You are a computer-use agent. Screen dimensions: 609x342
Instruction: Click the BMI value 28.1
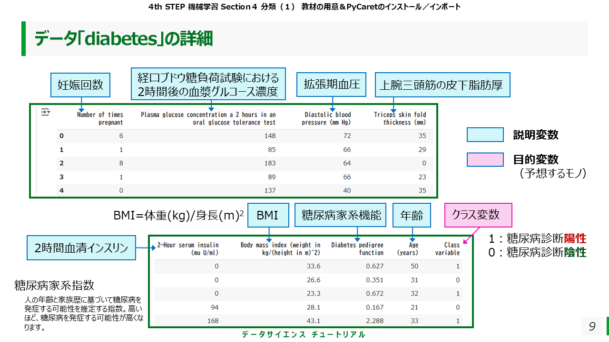tap(314, 307)
